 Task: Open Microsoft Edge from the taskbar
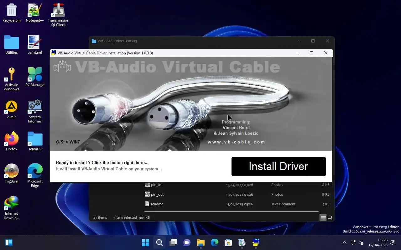pos(214,242)
